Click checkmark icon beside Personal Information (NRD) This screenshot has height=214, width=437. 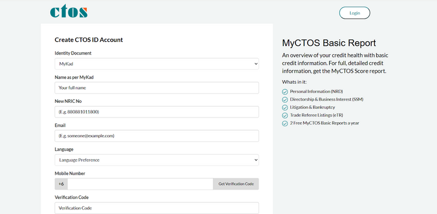pos(285,91)
